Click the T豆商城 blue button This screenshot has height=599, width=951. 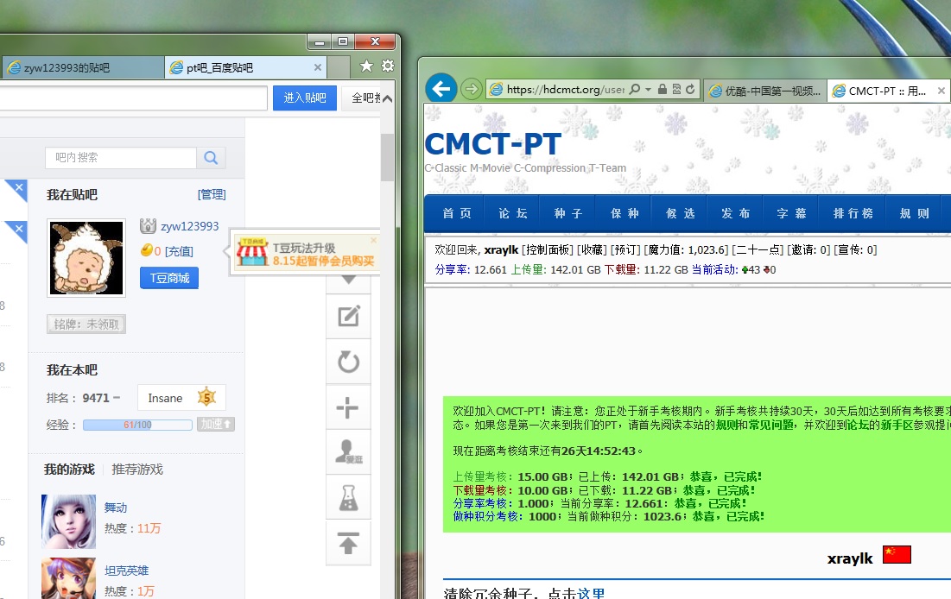pyautogui.click(x=169, y=278)
